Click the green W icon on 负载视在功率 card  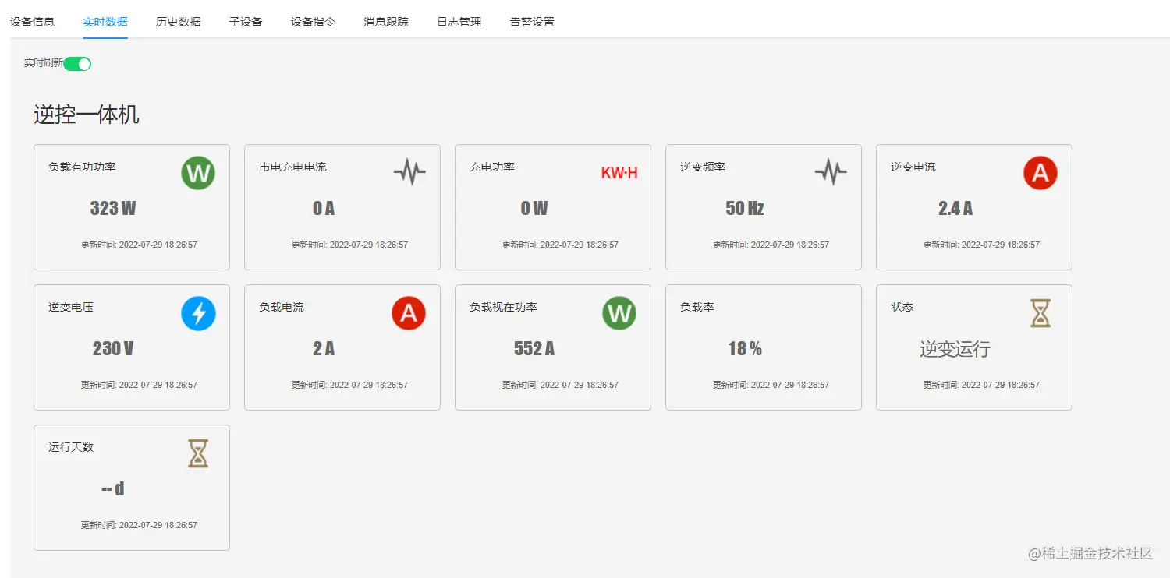[619, 313]
